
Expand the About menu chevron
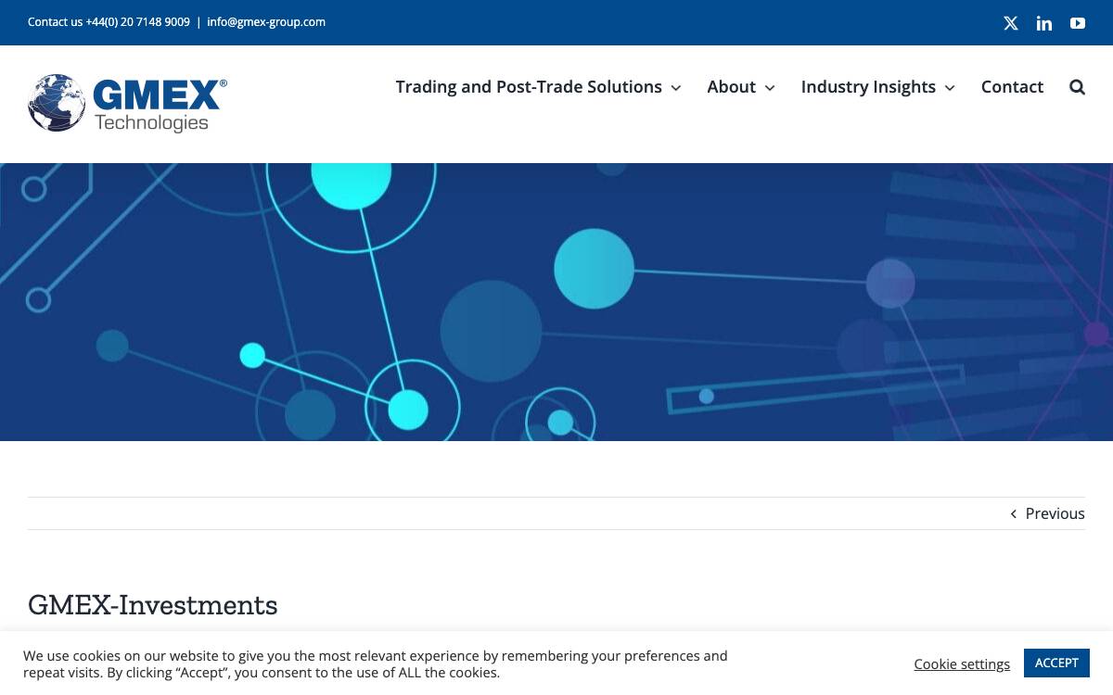point(769,88)
